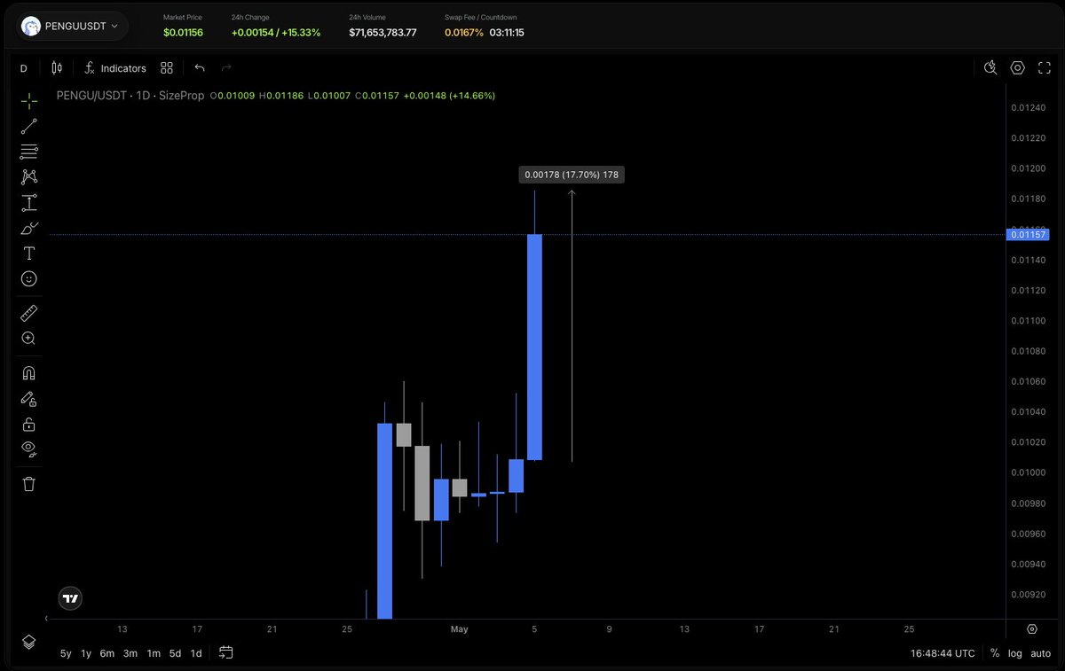Click the Market Price value $0.01156

point(183,33)
